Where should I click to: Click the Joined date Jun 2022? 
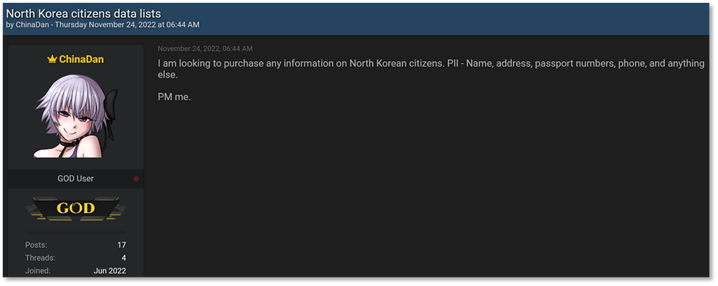(109, 271)
